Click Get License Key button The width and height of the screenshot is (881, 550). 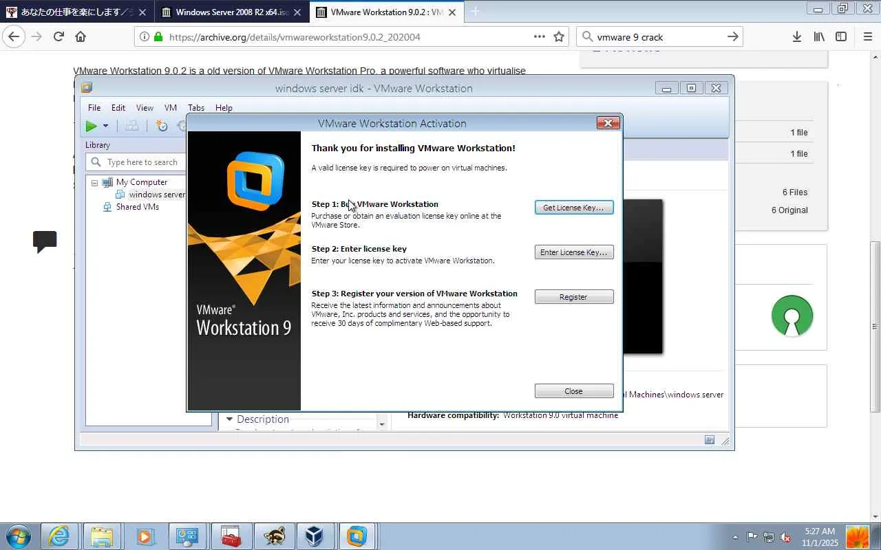click(x=574, y=208)
